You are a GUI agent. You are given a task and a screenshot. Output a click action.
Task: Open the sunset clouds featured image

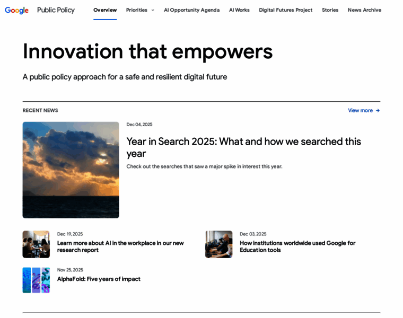pyautogui.click(x=71, y=170)
